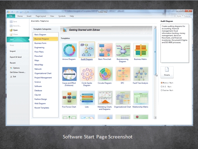Choose the Circular Diagram template icon
198x149 pixels.
(x=105, y=74)
